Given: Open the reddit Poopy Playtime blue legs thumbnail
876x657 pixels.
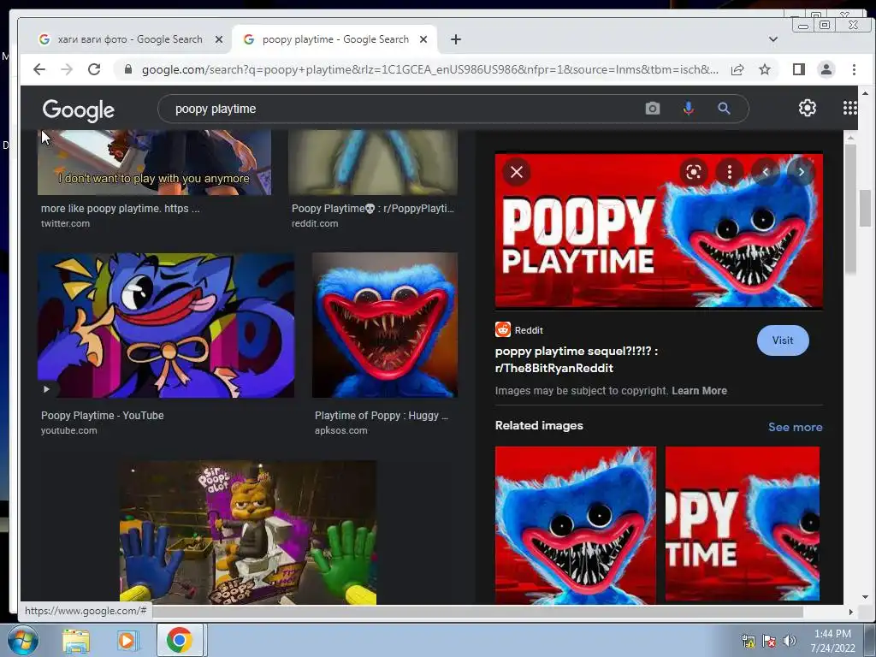Looking at the screenshot, I should coord(373,163).
